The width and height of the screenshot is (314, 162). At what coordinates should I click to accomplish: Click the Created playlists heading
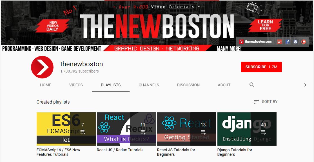tap(53, 102)
